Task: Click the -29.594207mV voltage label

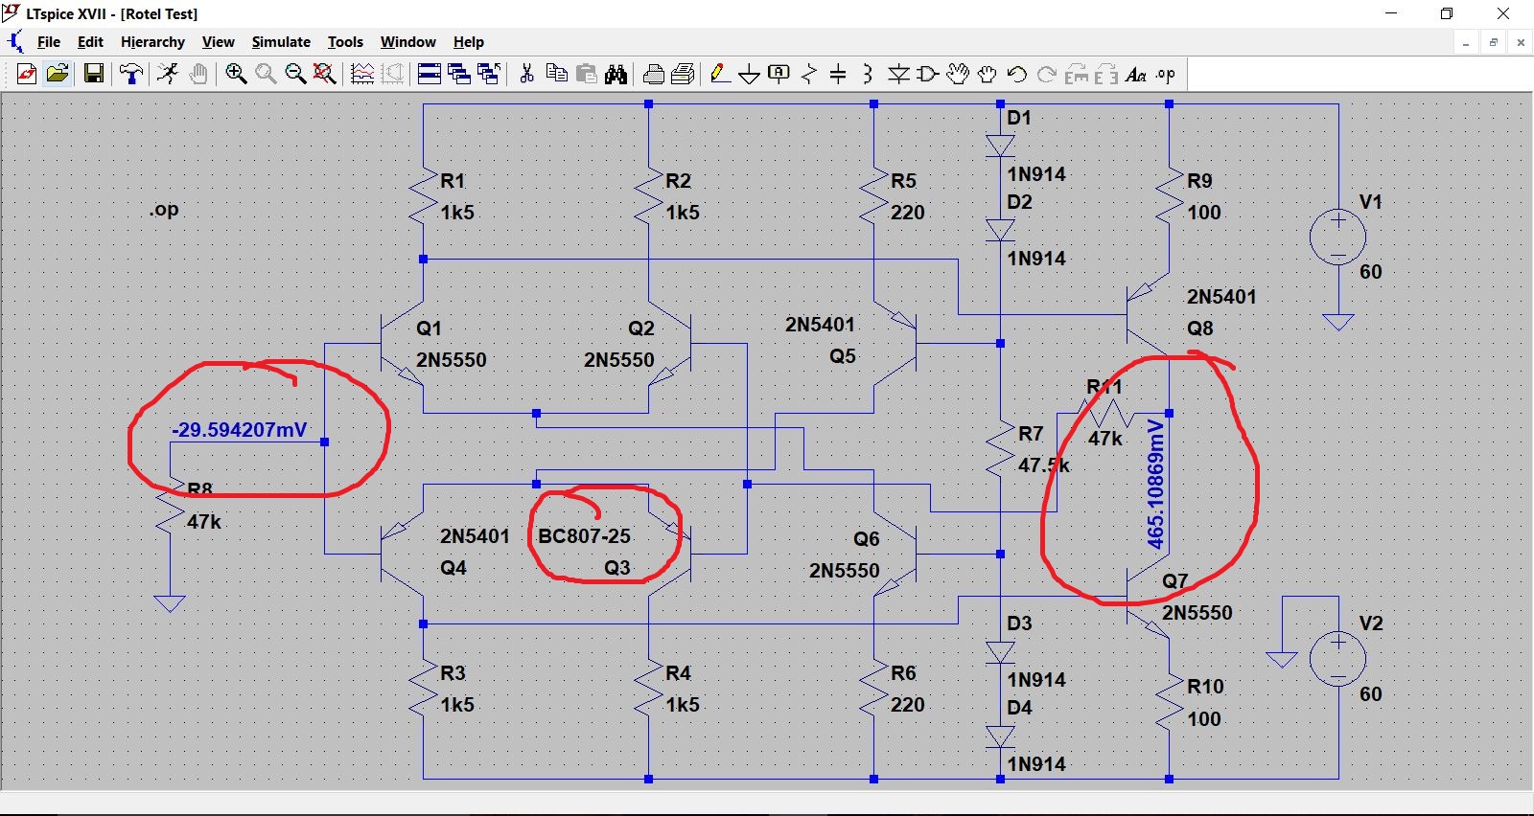Action: (x=240, y=430)
